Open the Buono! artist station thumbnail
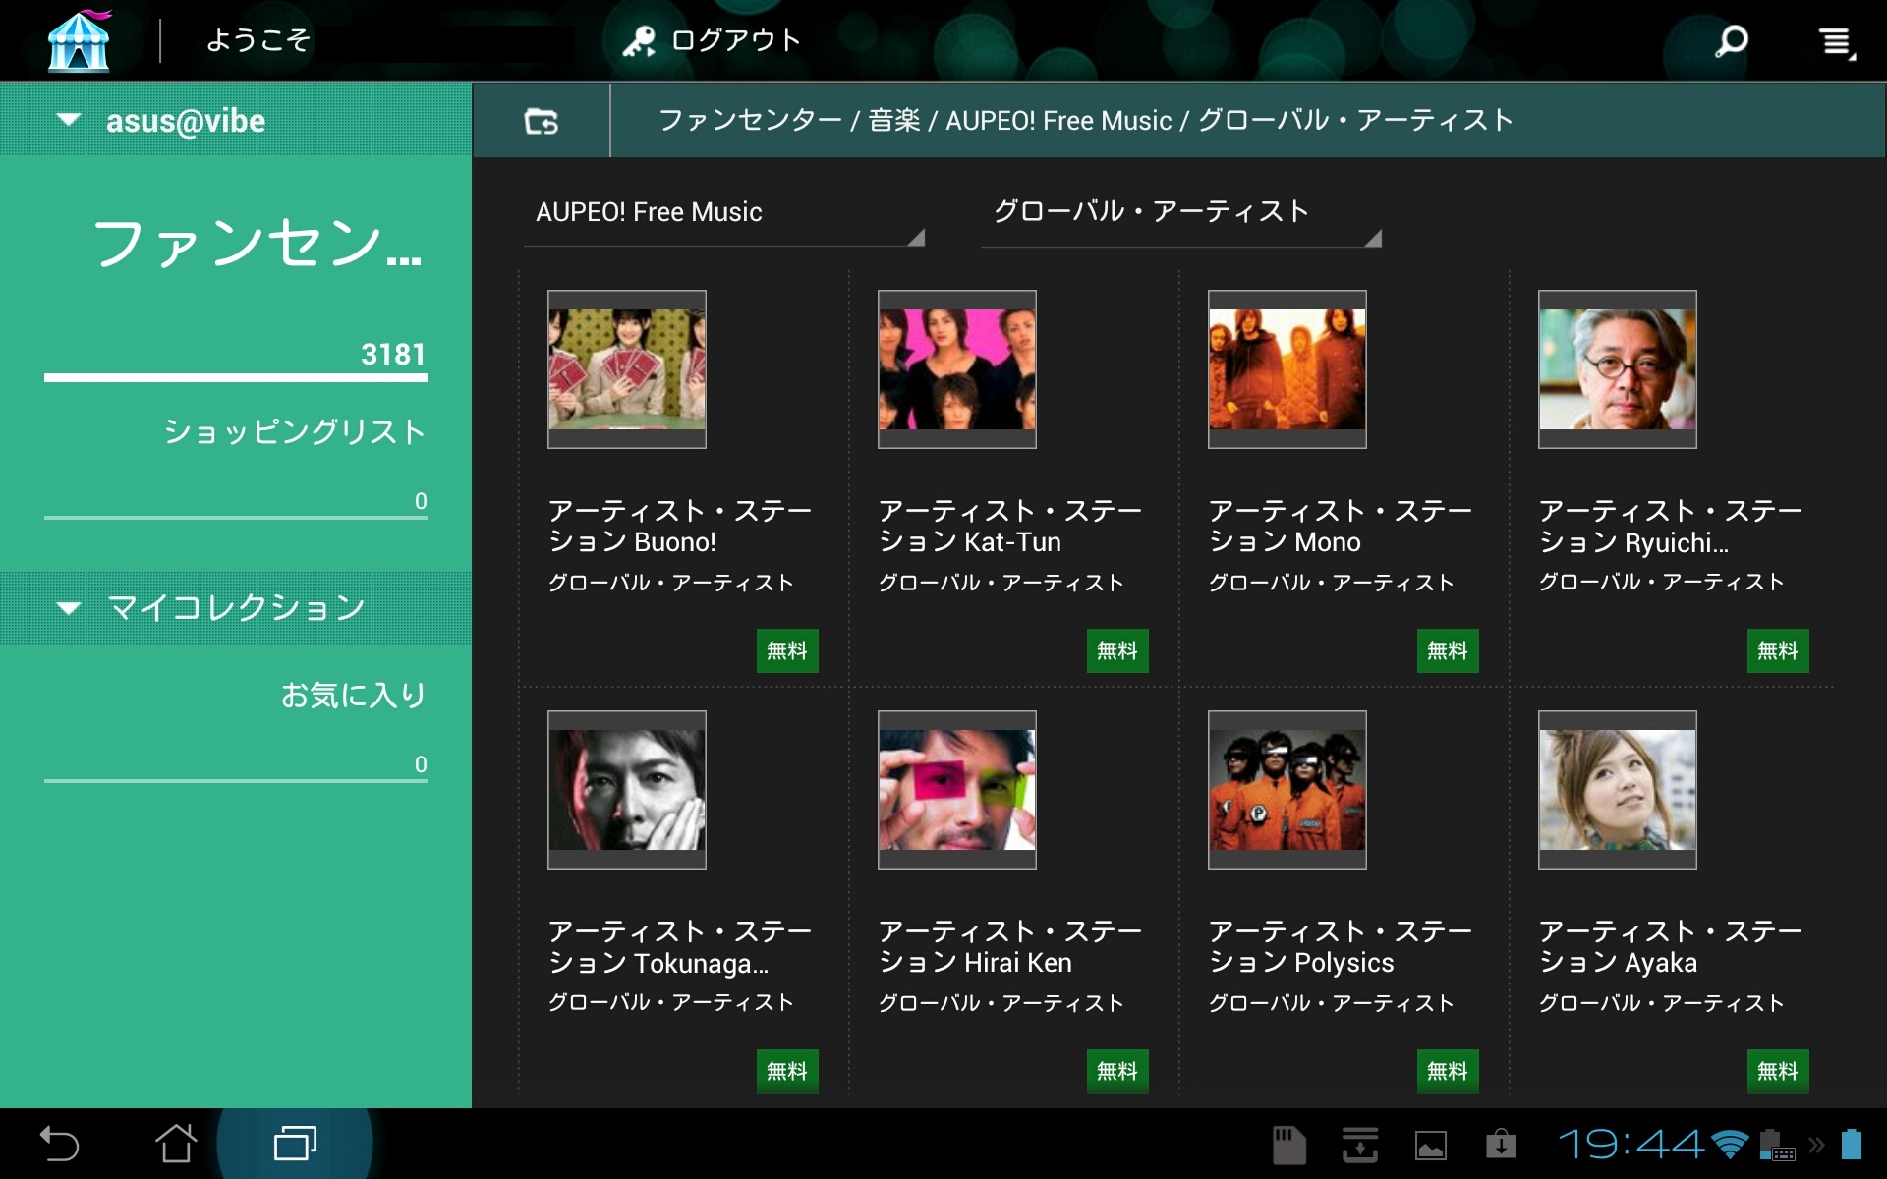 (626, 369)
